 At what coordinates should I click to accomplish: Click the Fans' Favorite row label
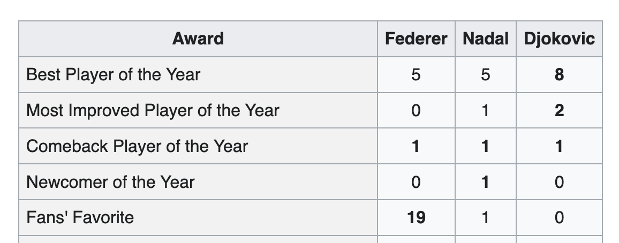[80, 217]
